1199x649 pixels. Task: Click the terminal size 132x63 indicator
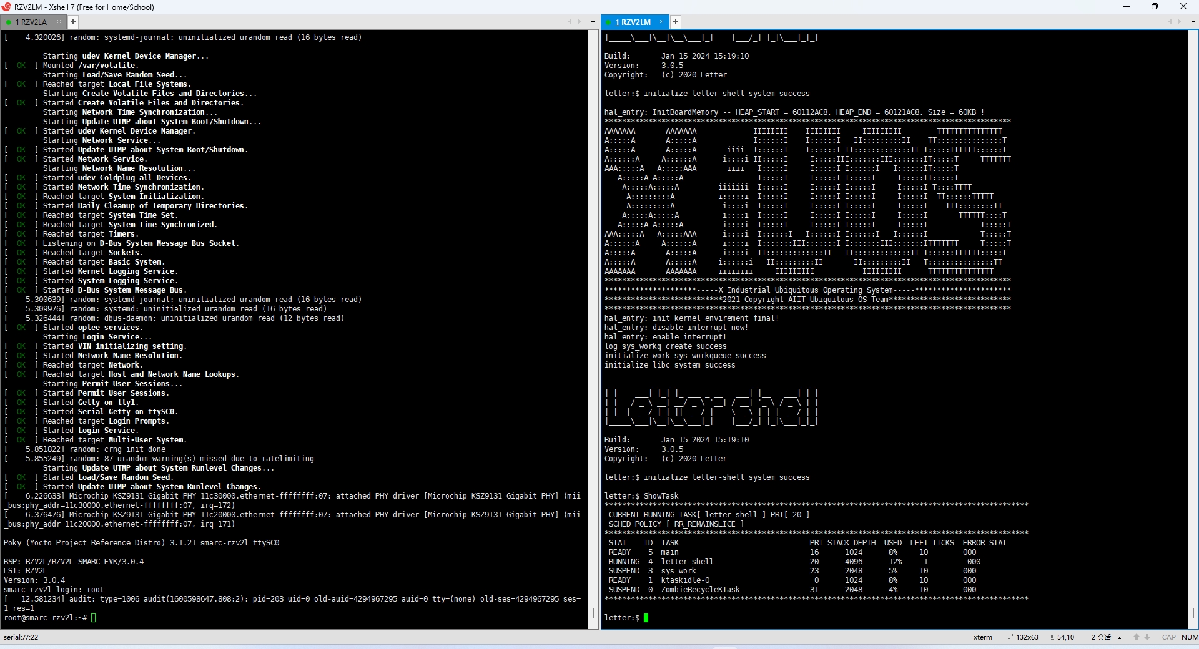[1023, 637]
